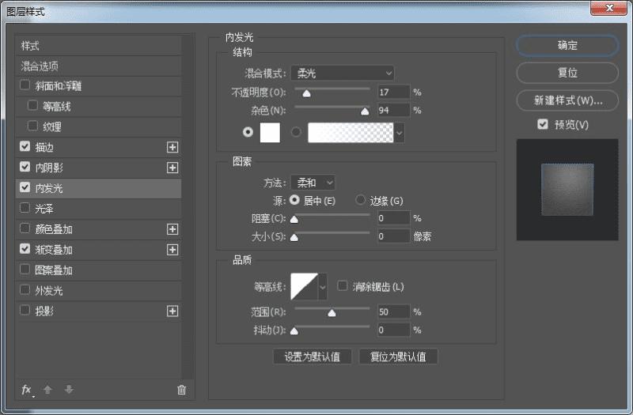Click the plus icon beside 投影
The image size is (633, 415).
pyautogui.click(x=172, y=311)
